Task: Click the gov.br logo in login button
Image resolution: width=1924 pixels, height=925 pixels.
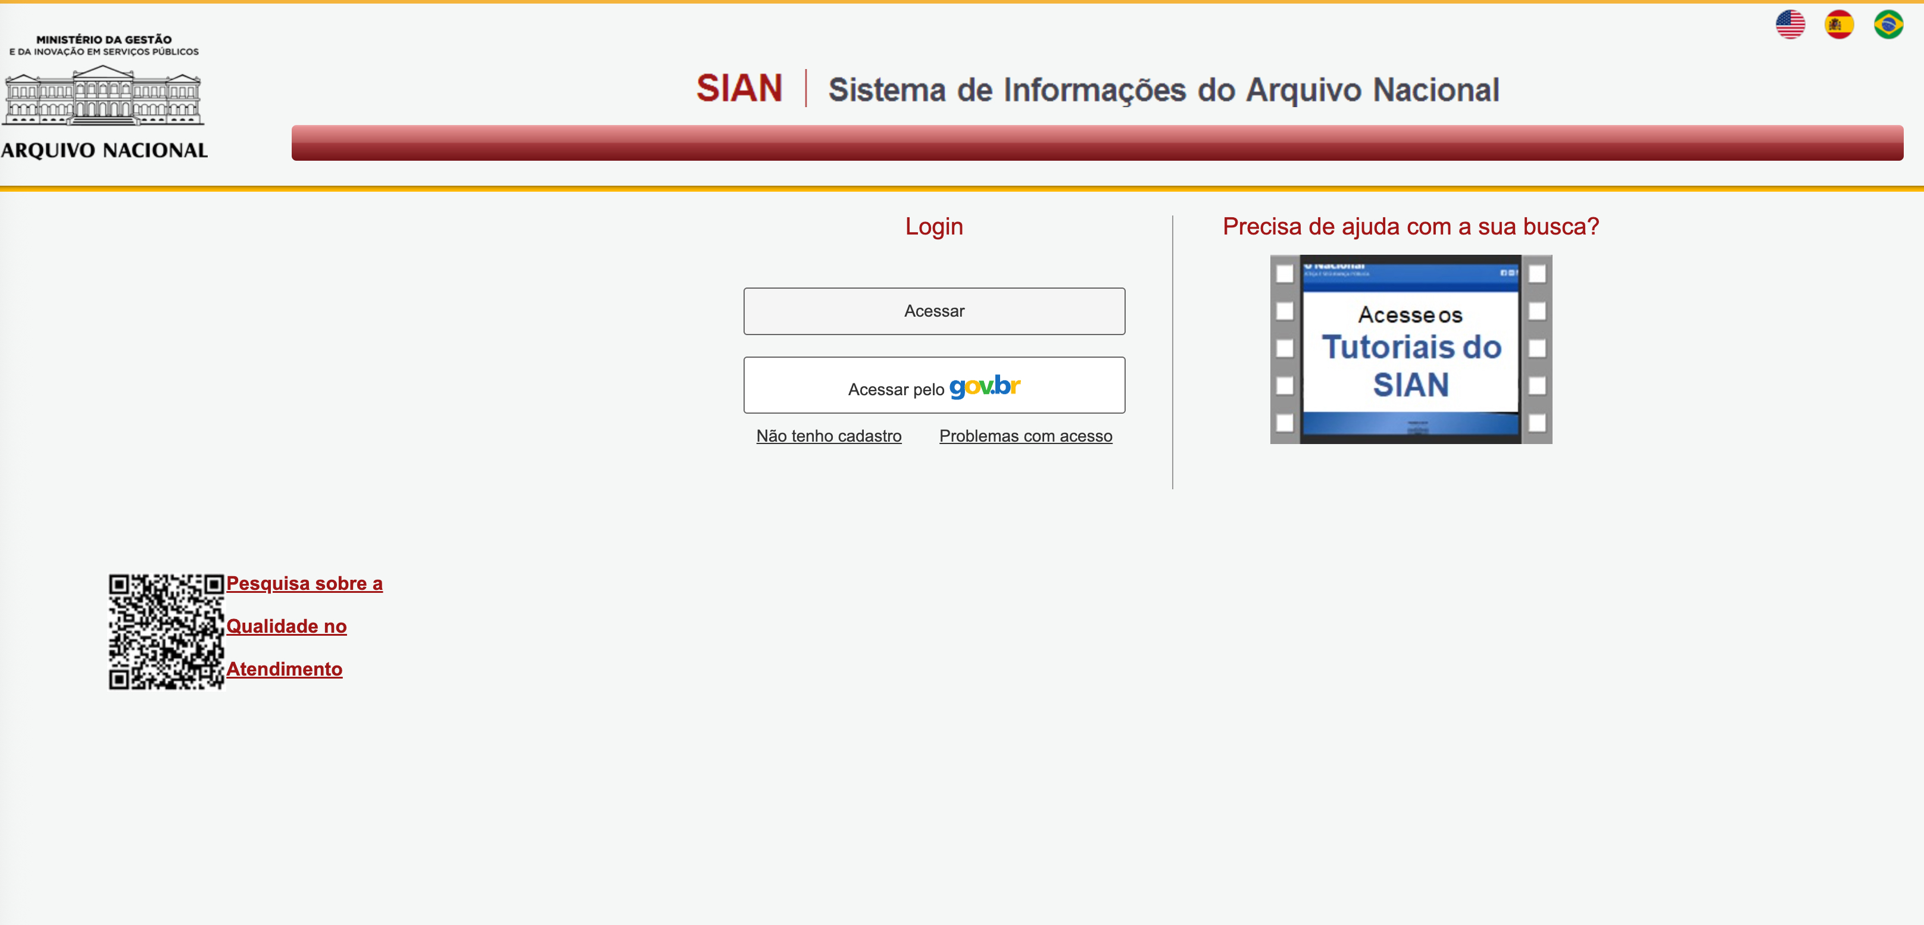Action: click(985, 387)
